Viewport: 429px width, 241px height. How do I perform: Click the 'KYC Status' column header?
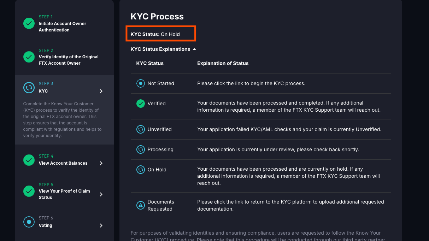tap(150, 63)
